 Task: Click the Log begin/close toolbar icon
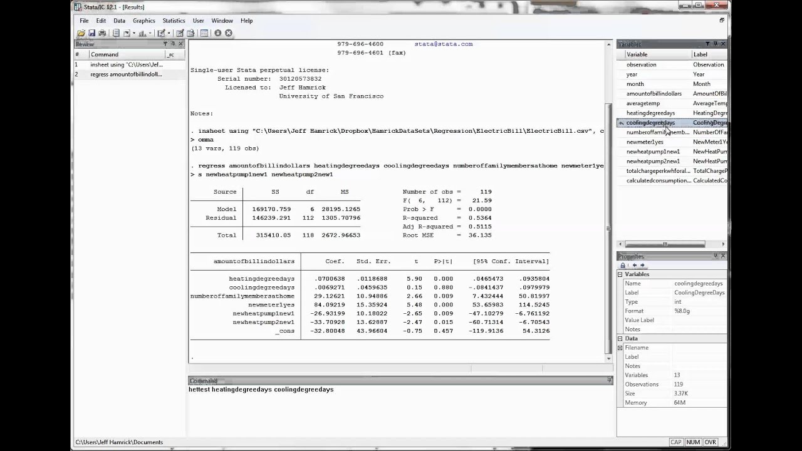(116, 33)
